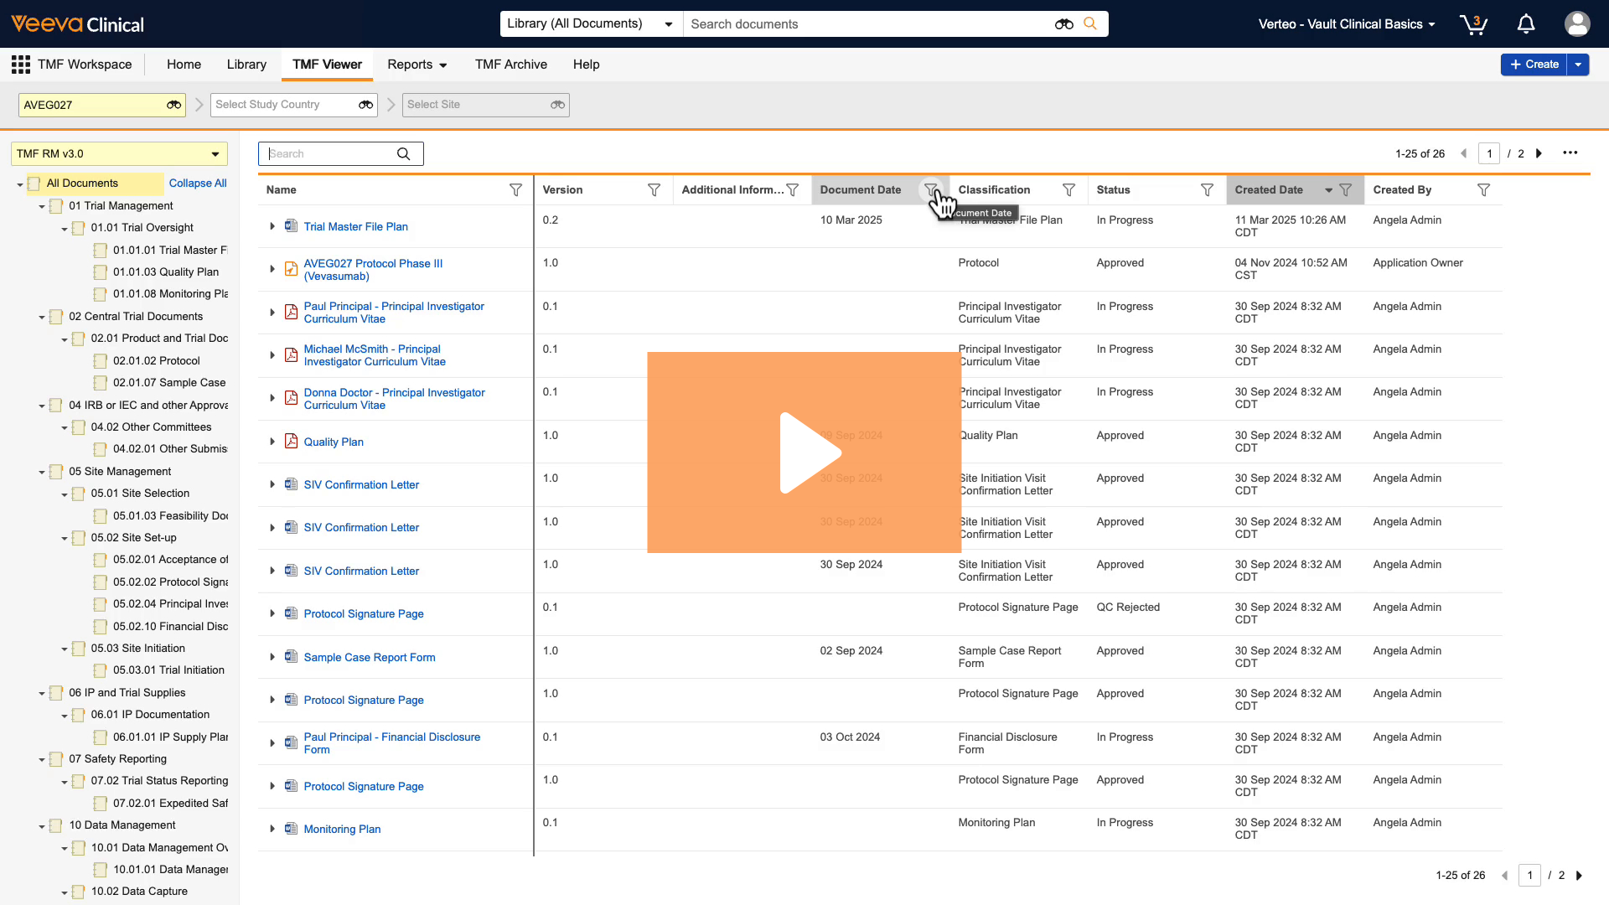Open the Reports menu
Image resolution: width=1609 pixels, height=905 pixels.
point(416,65)
